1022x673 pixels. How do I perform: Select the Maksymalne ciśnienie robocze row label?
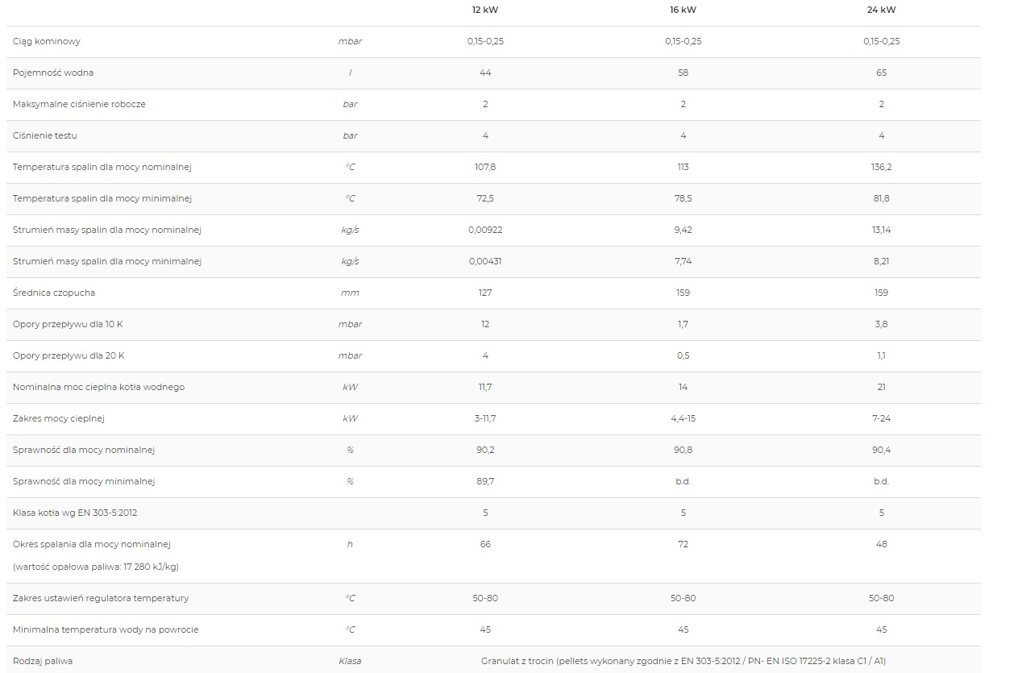tap(79, 104)
